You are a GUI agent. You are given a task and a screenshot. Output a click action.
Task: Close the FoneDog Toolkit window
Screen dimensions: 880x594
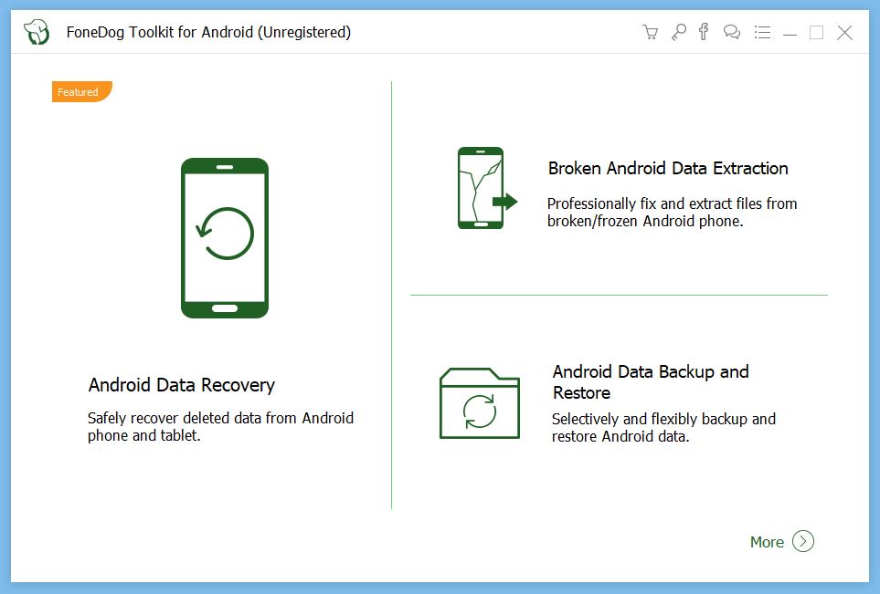pos(845,33)
